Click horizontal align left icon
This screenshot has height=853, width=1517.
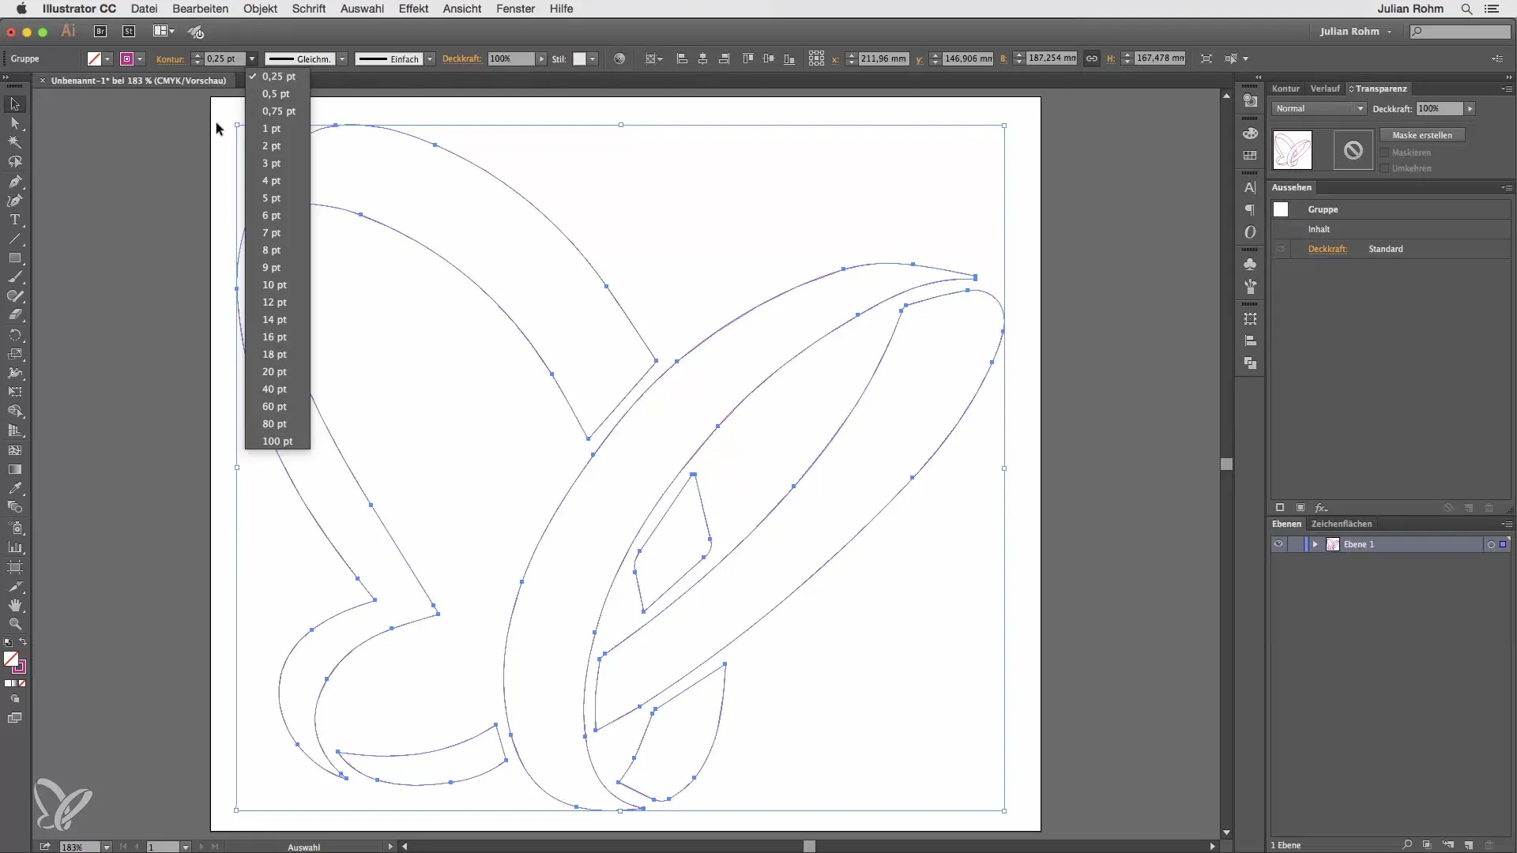[682, 58]
